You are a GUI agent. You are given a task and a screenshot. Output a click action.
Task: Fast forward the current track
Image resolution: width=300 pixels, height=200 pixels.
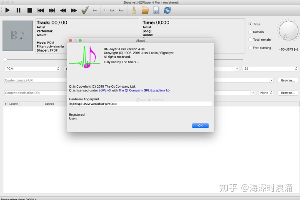tap(74, 10)
